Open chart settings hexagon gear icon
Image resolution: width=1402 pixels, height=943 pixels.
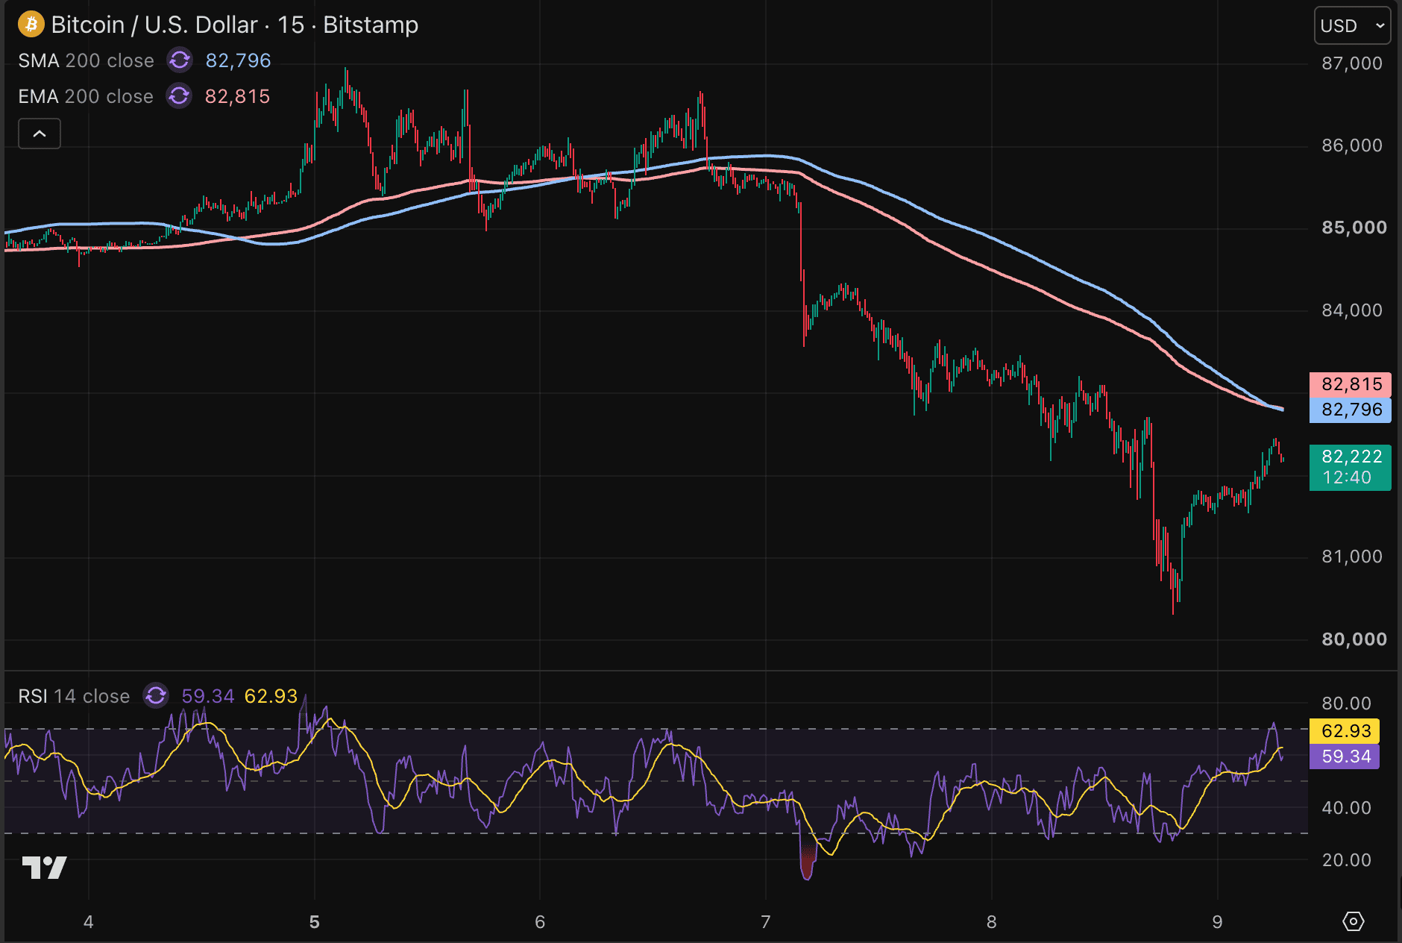1353,921
